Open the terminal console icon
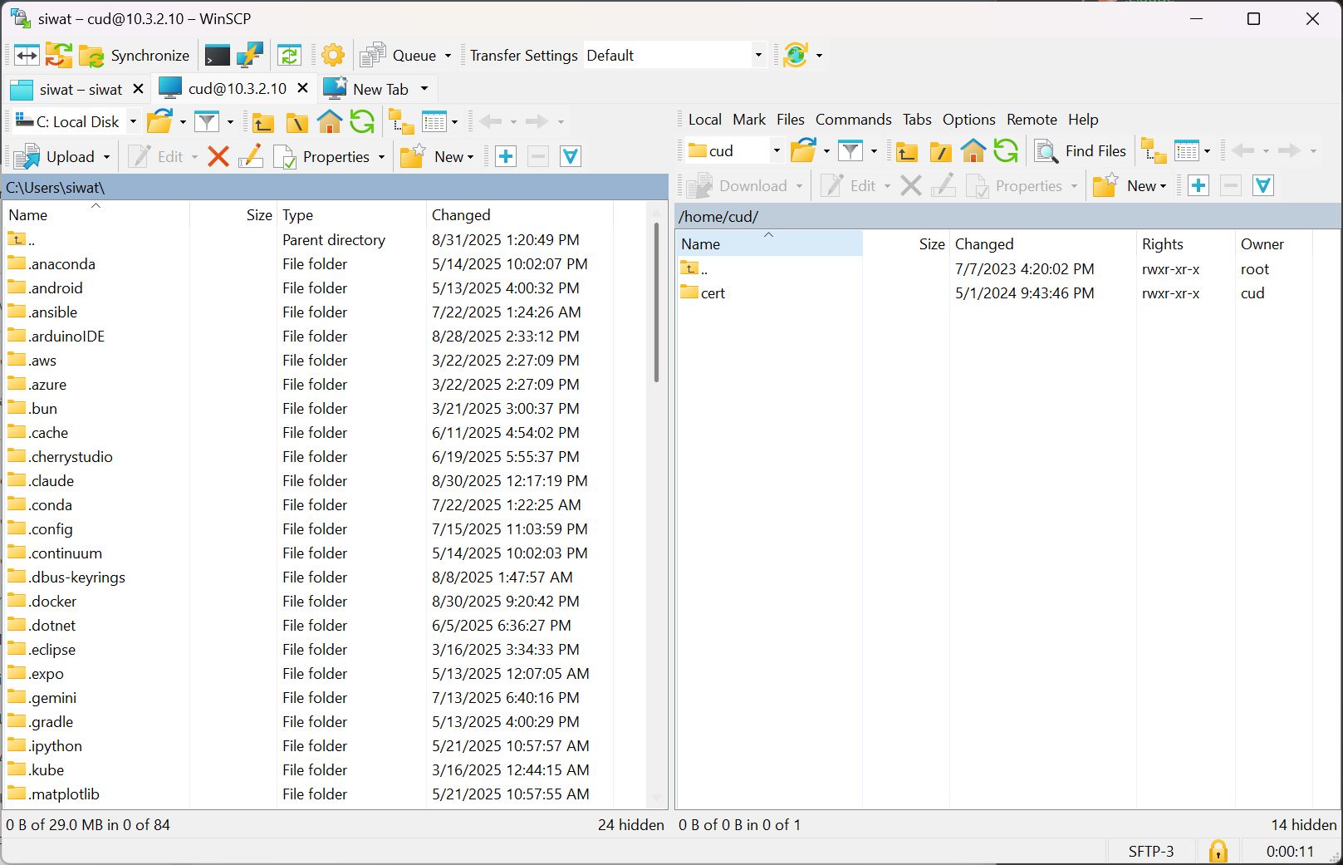Viewport: 1343px width, 865px height. click(217, 56)
